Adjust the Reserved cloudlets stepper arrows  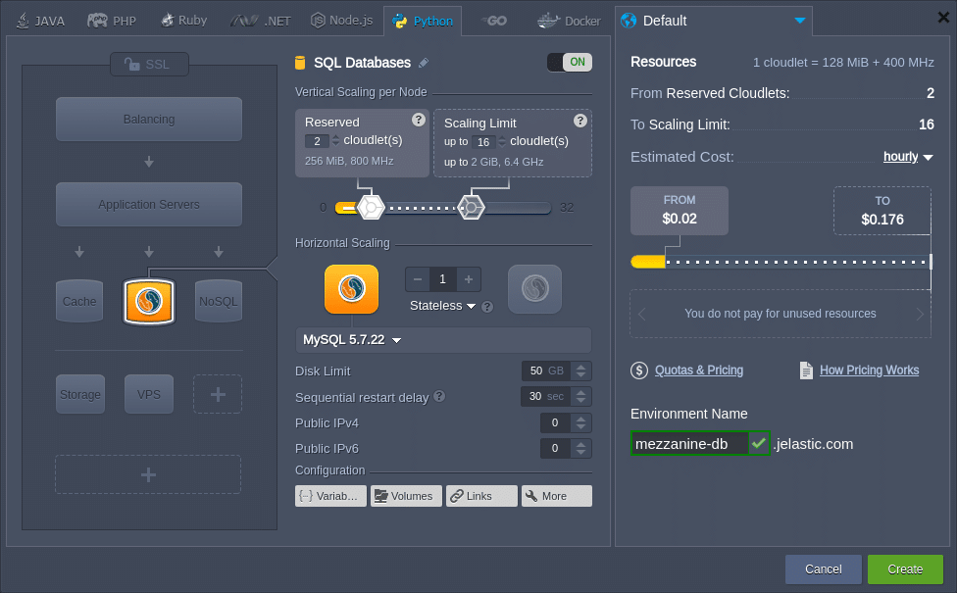[x=335, y=141]
